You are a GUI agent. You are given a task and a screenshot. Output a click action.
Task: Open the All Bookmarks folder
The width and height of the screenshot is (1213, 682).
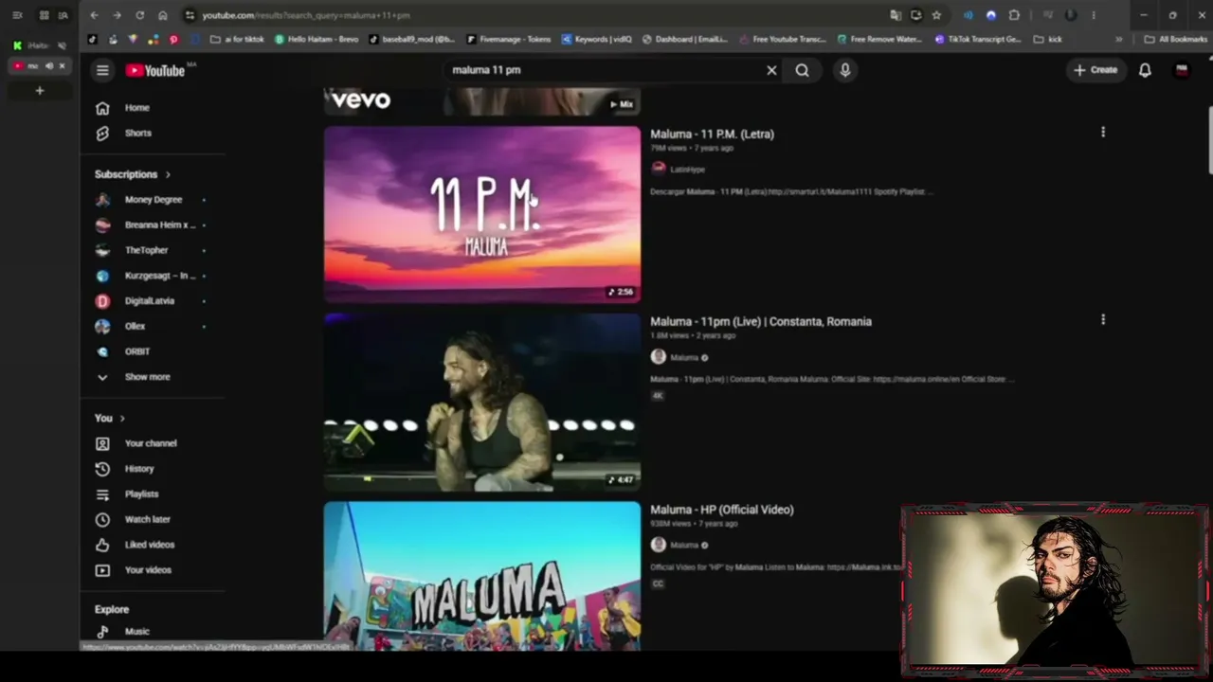[1175, 40]
